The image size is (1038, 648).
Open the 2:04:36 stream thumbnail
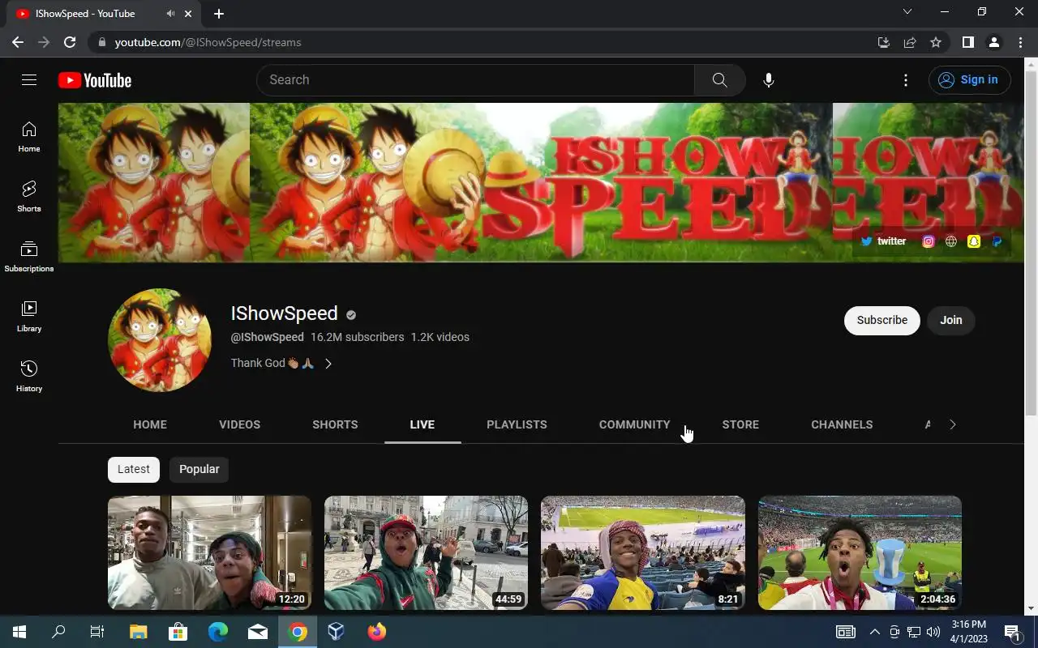[860, 552]
